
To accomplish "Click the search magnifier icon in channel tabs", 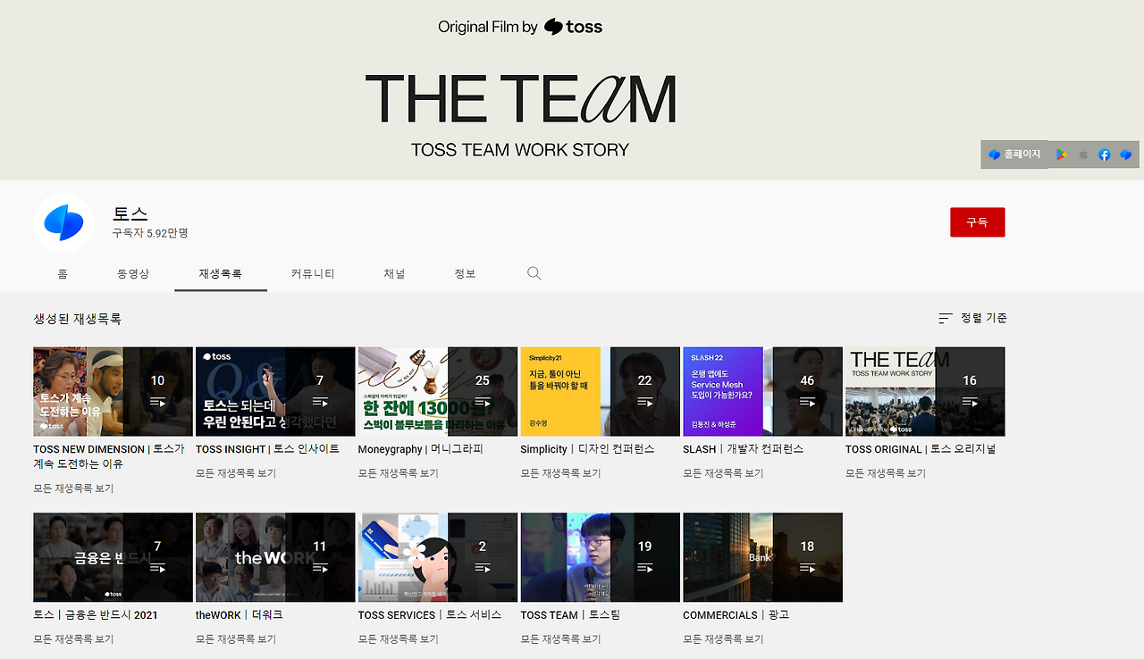I will click(534, 273).
